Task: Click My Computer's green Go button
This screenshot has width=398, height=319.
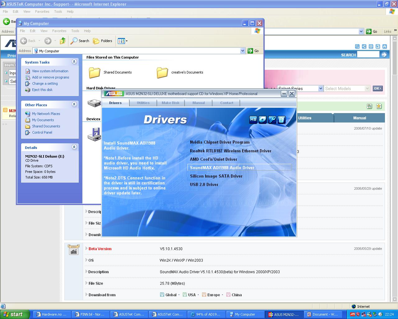Action: click(x=253, y=51)
